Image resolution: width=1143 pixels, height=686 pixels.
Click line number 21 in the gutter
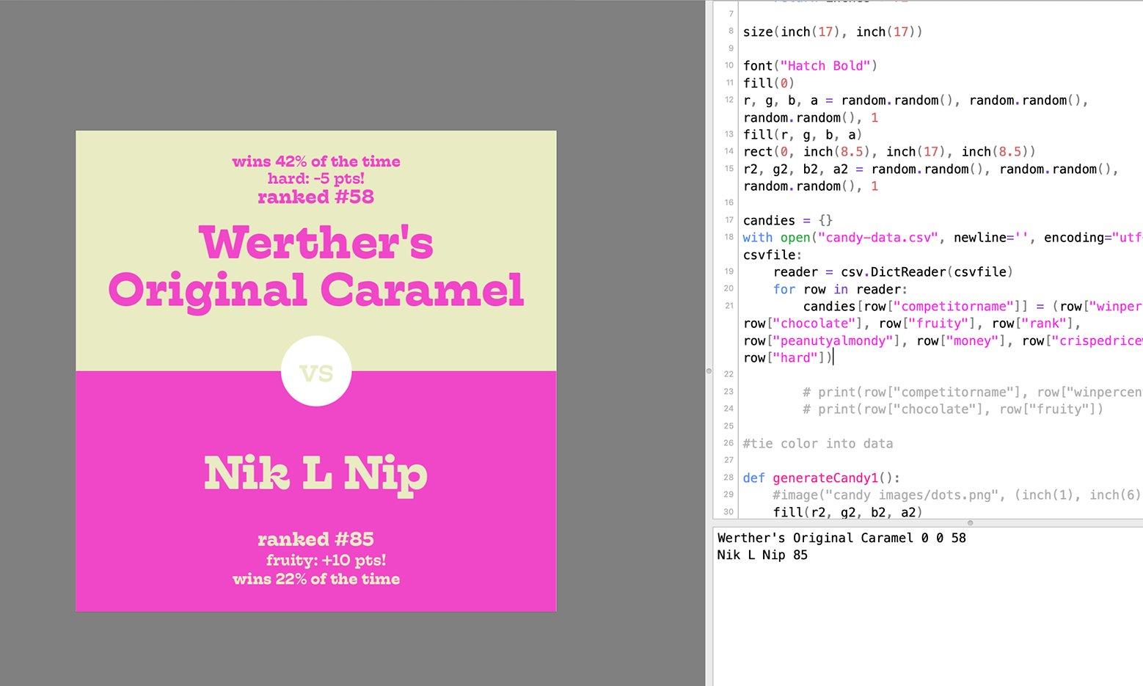click(729, 306)
